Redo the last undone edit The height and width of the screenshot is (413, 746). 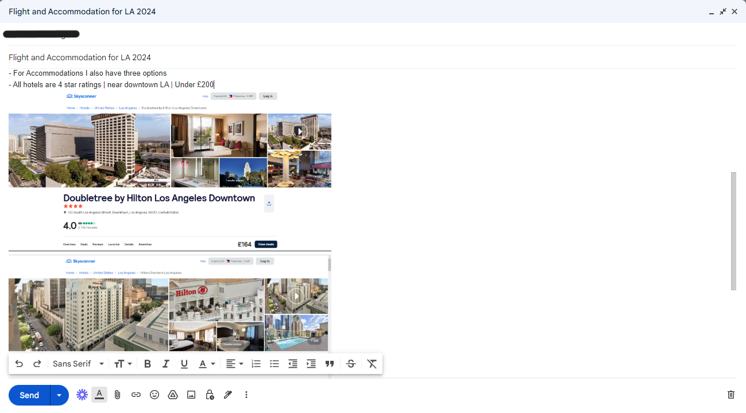pos(37,364)
